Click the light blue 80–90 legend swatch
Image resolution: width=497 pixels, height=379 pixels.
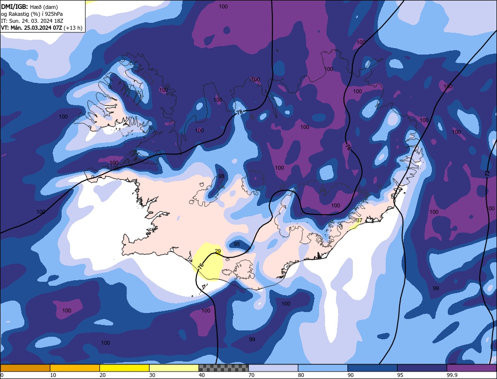tap(323, 368)
